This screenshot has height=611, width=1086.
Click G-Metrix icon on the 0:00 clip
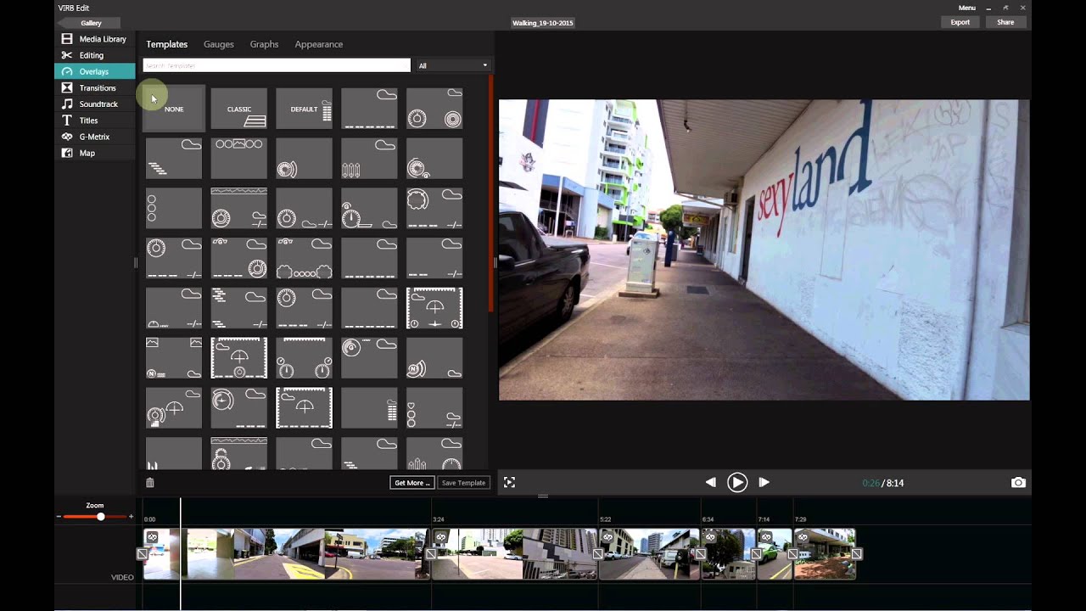(152, 537)
